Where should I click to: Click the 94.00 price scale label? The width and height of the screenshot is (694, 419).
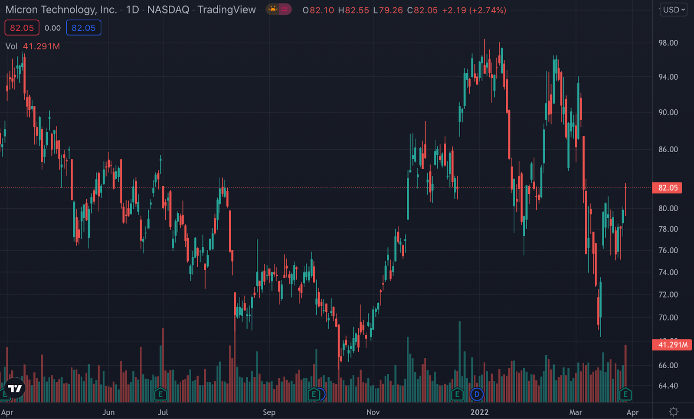668,77
